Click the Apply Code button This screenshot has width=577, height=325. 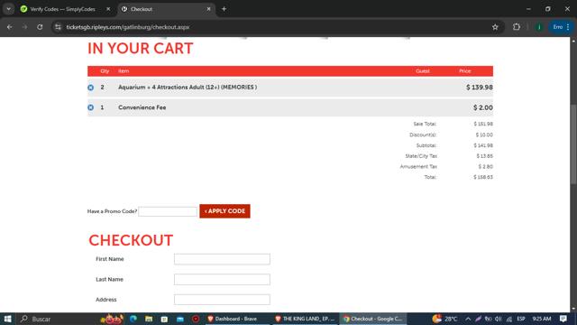(x=224, y=211)
